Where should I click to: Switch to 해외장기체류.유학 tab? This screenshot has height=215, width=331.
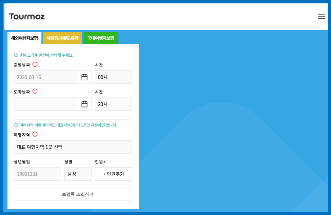click(x=62, y=38)
